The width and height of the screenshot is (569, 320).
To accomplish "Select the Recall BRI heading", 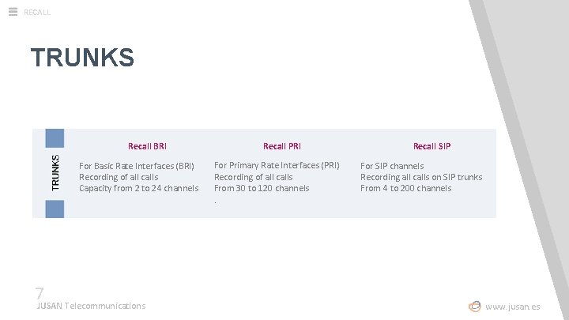I will coord(147,146).
